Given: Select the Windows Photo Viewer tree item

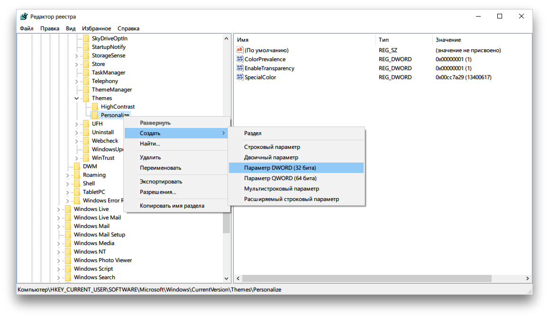Looking at the screenshot, I should pos(103,260).
